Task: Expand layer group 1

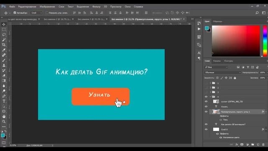Action: click(210, 83)
